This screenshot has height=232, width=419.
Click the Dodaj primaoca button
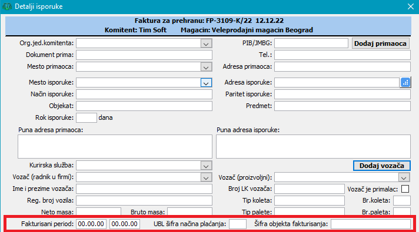point(380,43)
